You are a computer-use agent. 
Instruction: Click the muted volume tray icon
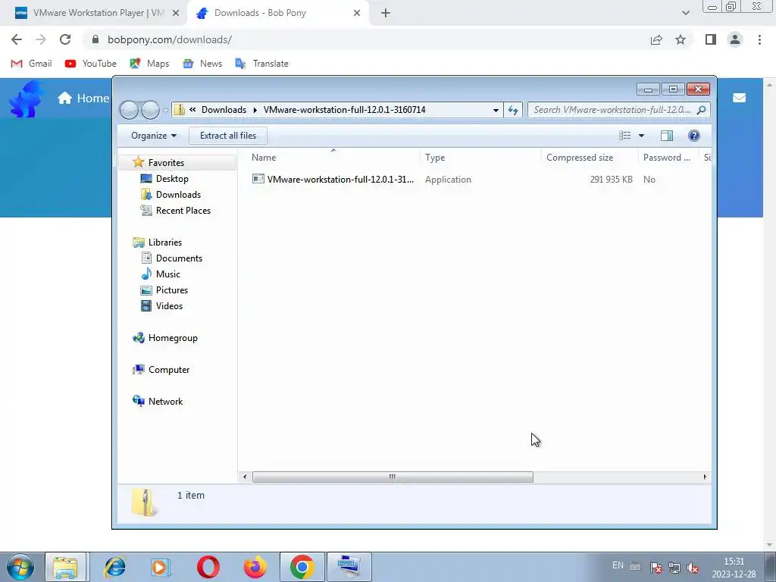(693, 568)
